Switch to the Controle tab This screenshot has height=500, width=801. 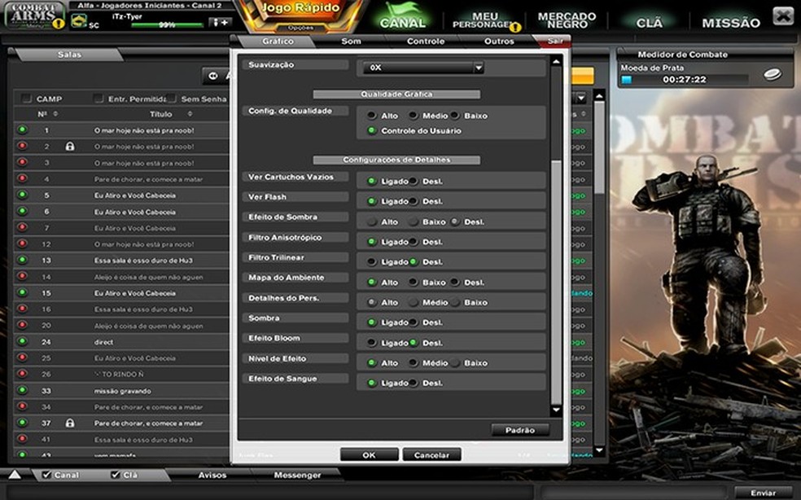(426, 41)
